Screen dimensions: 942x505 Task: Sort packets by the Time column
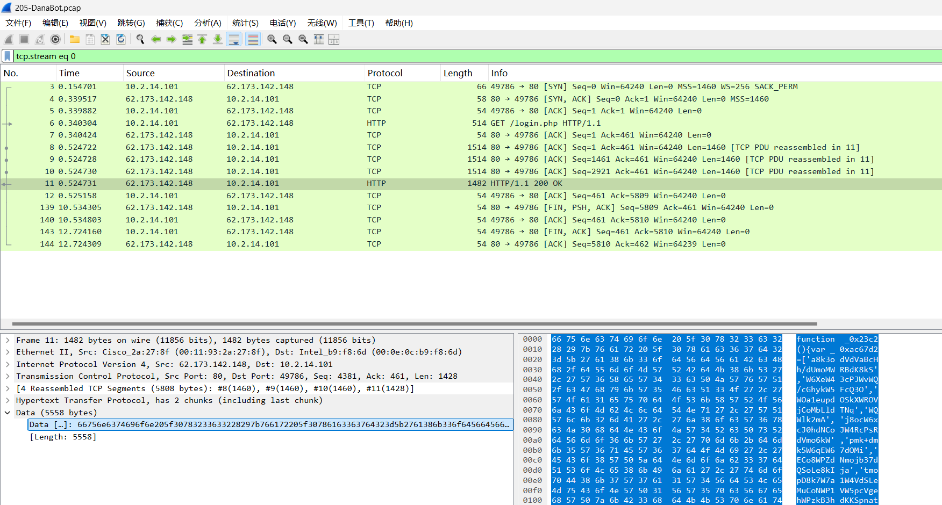click(x=89, y=73)
